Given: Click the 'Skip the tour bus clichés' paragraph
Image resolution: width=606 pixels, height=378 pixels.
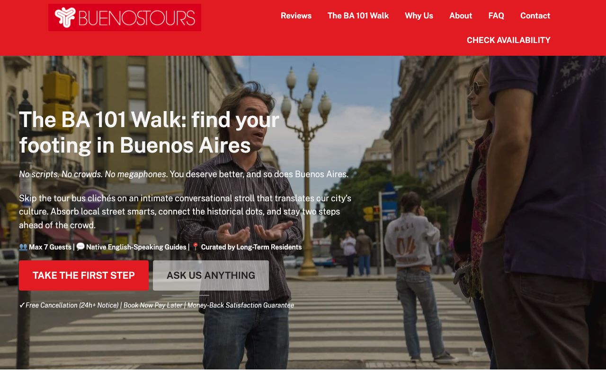Looking at the screenshot, I should point(185,212).
